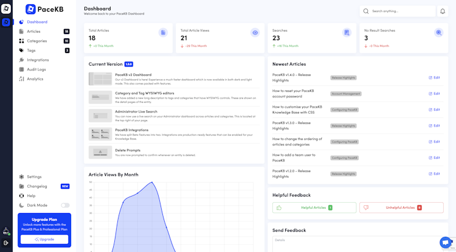
Task: Click the Articles count badge in sidebar
Action: (67, 32)
